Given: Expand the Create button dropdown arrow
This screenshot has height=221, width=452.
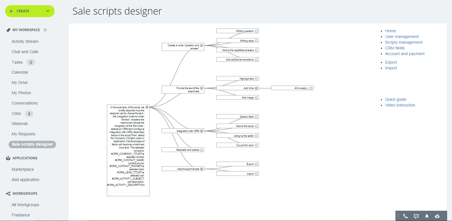Looking at the screenshot, I should 48,11.
